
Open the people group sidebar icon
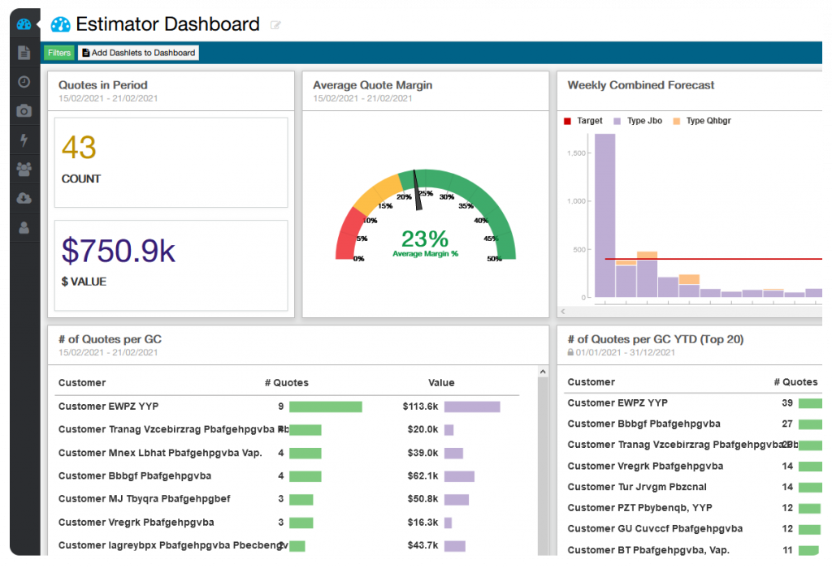click(x=24, y=170)
